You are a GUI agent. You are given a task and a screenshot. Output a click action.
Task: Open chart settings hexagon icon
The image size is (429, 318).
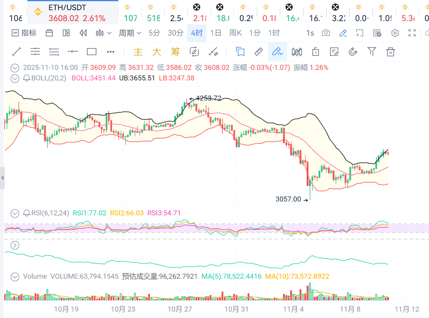coord(395,33)
